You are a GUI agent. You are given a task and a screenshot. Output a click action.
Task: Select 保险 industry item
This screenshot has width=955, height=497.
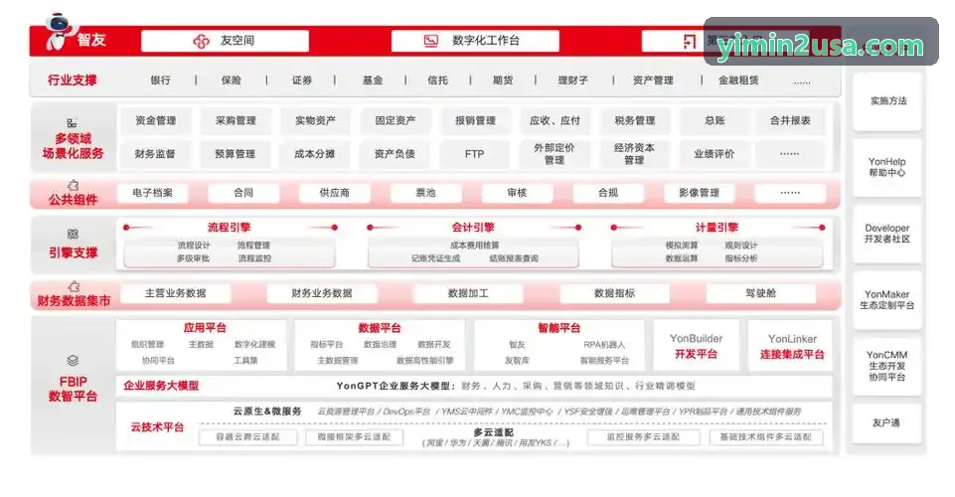click(232, 81)
